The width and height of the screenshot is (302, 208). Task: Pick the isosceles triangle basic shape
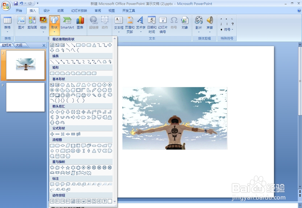click(x=68, y=85)
